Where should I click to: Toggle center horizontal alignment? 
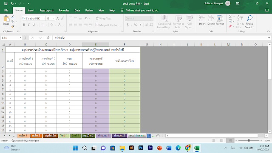pos(75,25)
